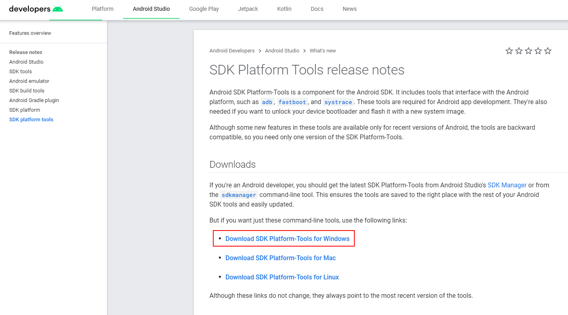The image size is (568, 315).
Task: Open Features overview in sidebar
Action: pos(30,33)
